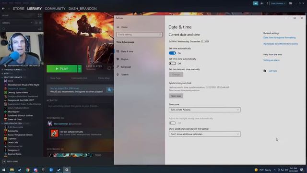Click the Change date and time button
Image resolution: width=307 pixels, height=173 pixels.
(x=176, y=74)
